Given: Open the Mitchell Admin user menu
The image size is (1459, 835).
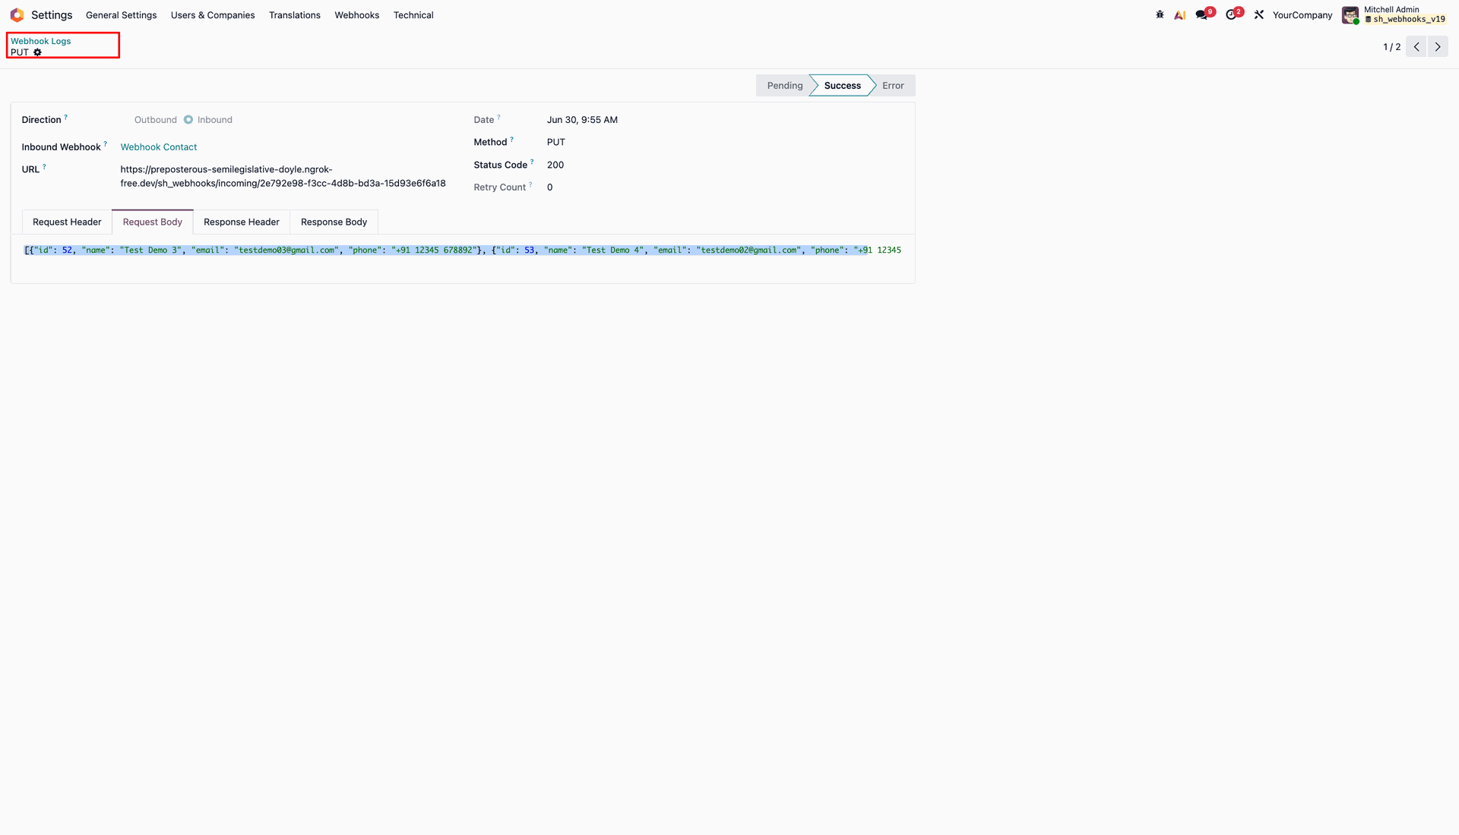Looking at the screenshot, I should (1394, 14).
